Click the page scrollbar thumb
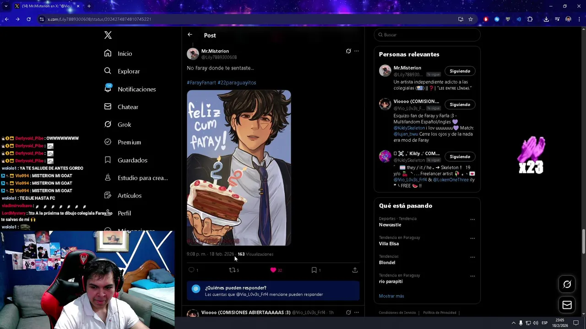Image resolution: width=586 pixels, height=329 pixels. 583,241
